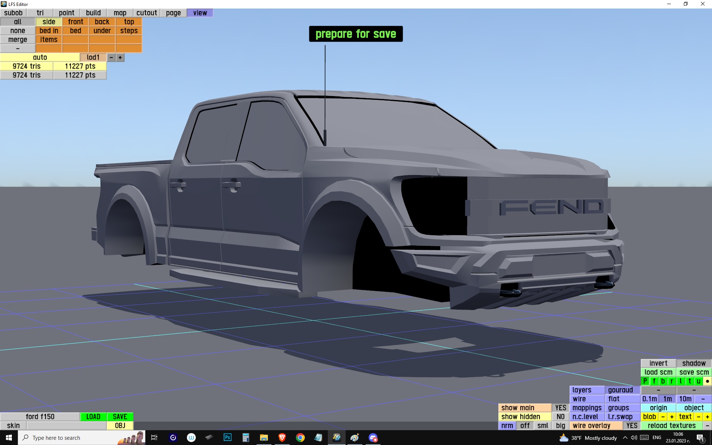712x445 pixels.
Task: Select the orange front subobject
Action: coord(75,22)
